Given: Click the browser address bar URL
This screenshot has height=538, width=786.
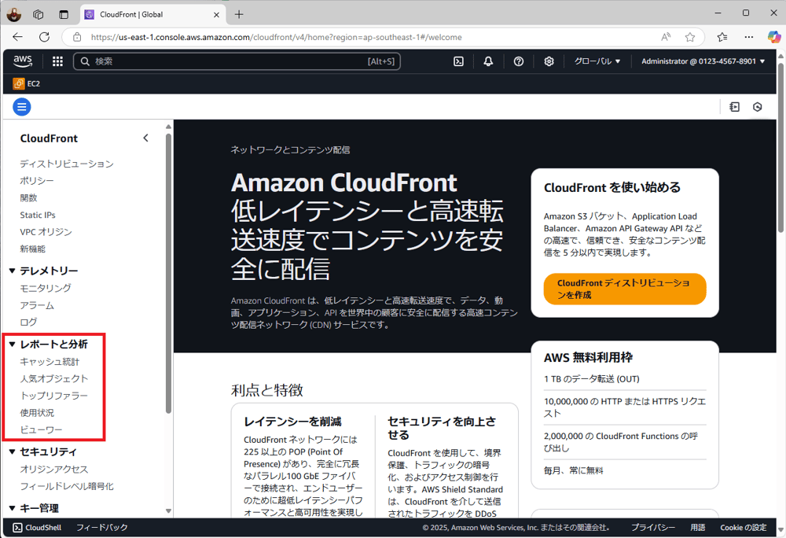Looking at the screenshot, I should pos(276,37).
